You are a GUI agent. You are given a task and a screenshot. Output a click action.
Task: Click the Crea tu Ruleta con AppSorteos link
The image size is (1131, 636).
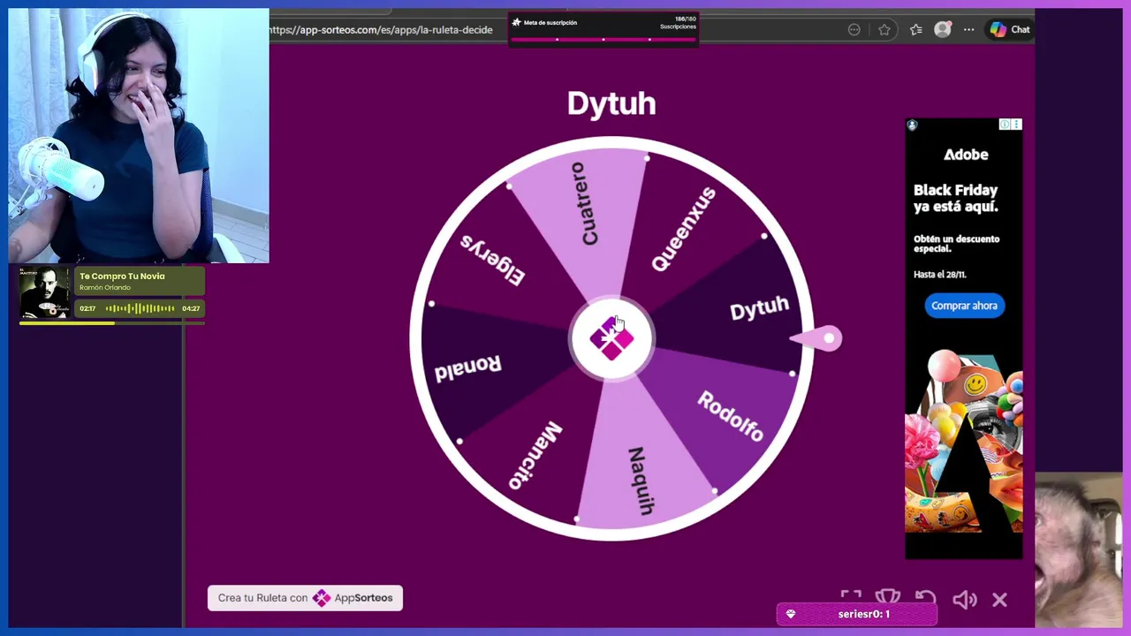coord(305,598)
